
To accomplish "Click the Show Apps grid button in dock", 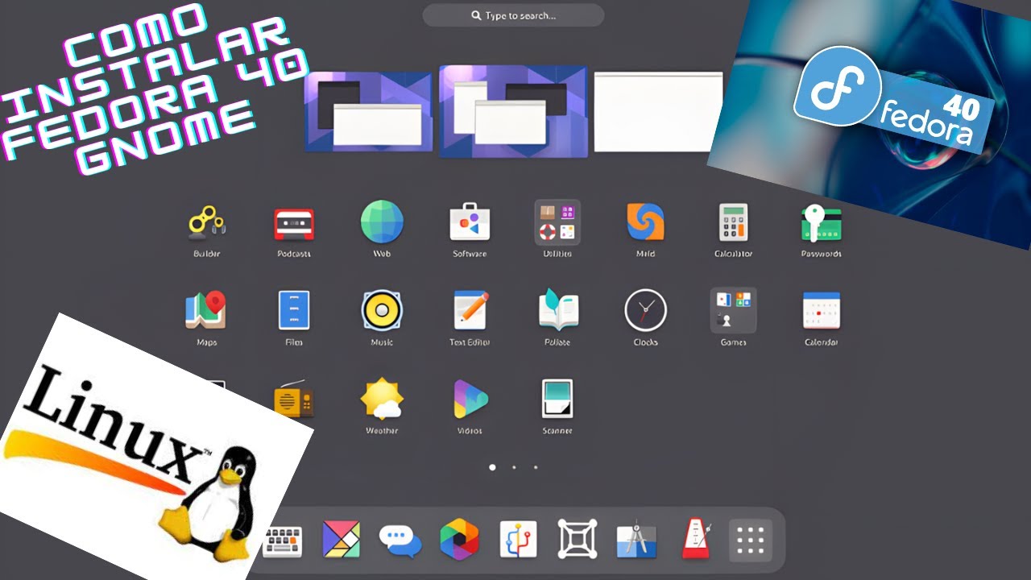I will tap(751, 540).
